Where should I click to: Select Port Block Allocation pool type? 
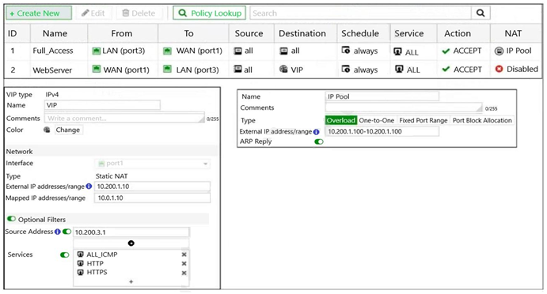(482, 120)
